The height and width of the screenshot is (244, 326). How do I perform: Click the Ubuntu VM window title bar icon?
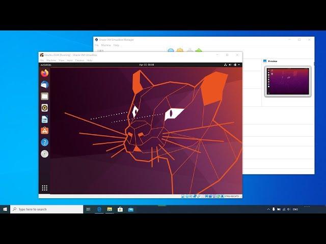(x=42, y=55)
